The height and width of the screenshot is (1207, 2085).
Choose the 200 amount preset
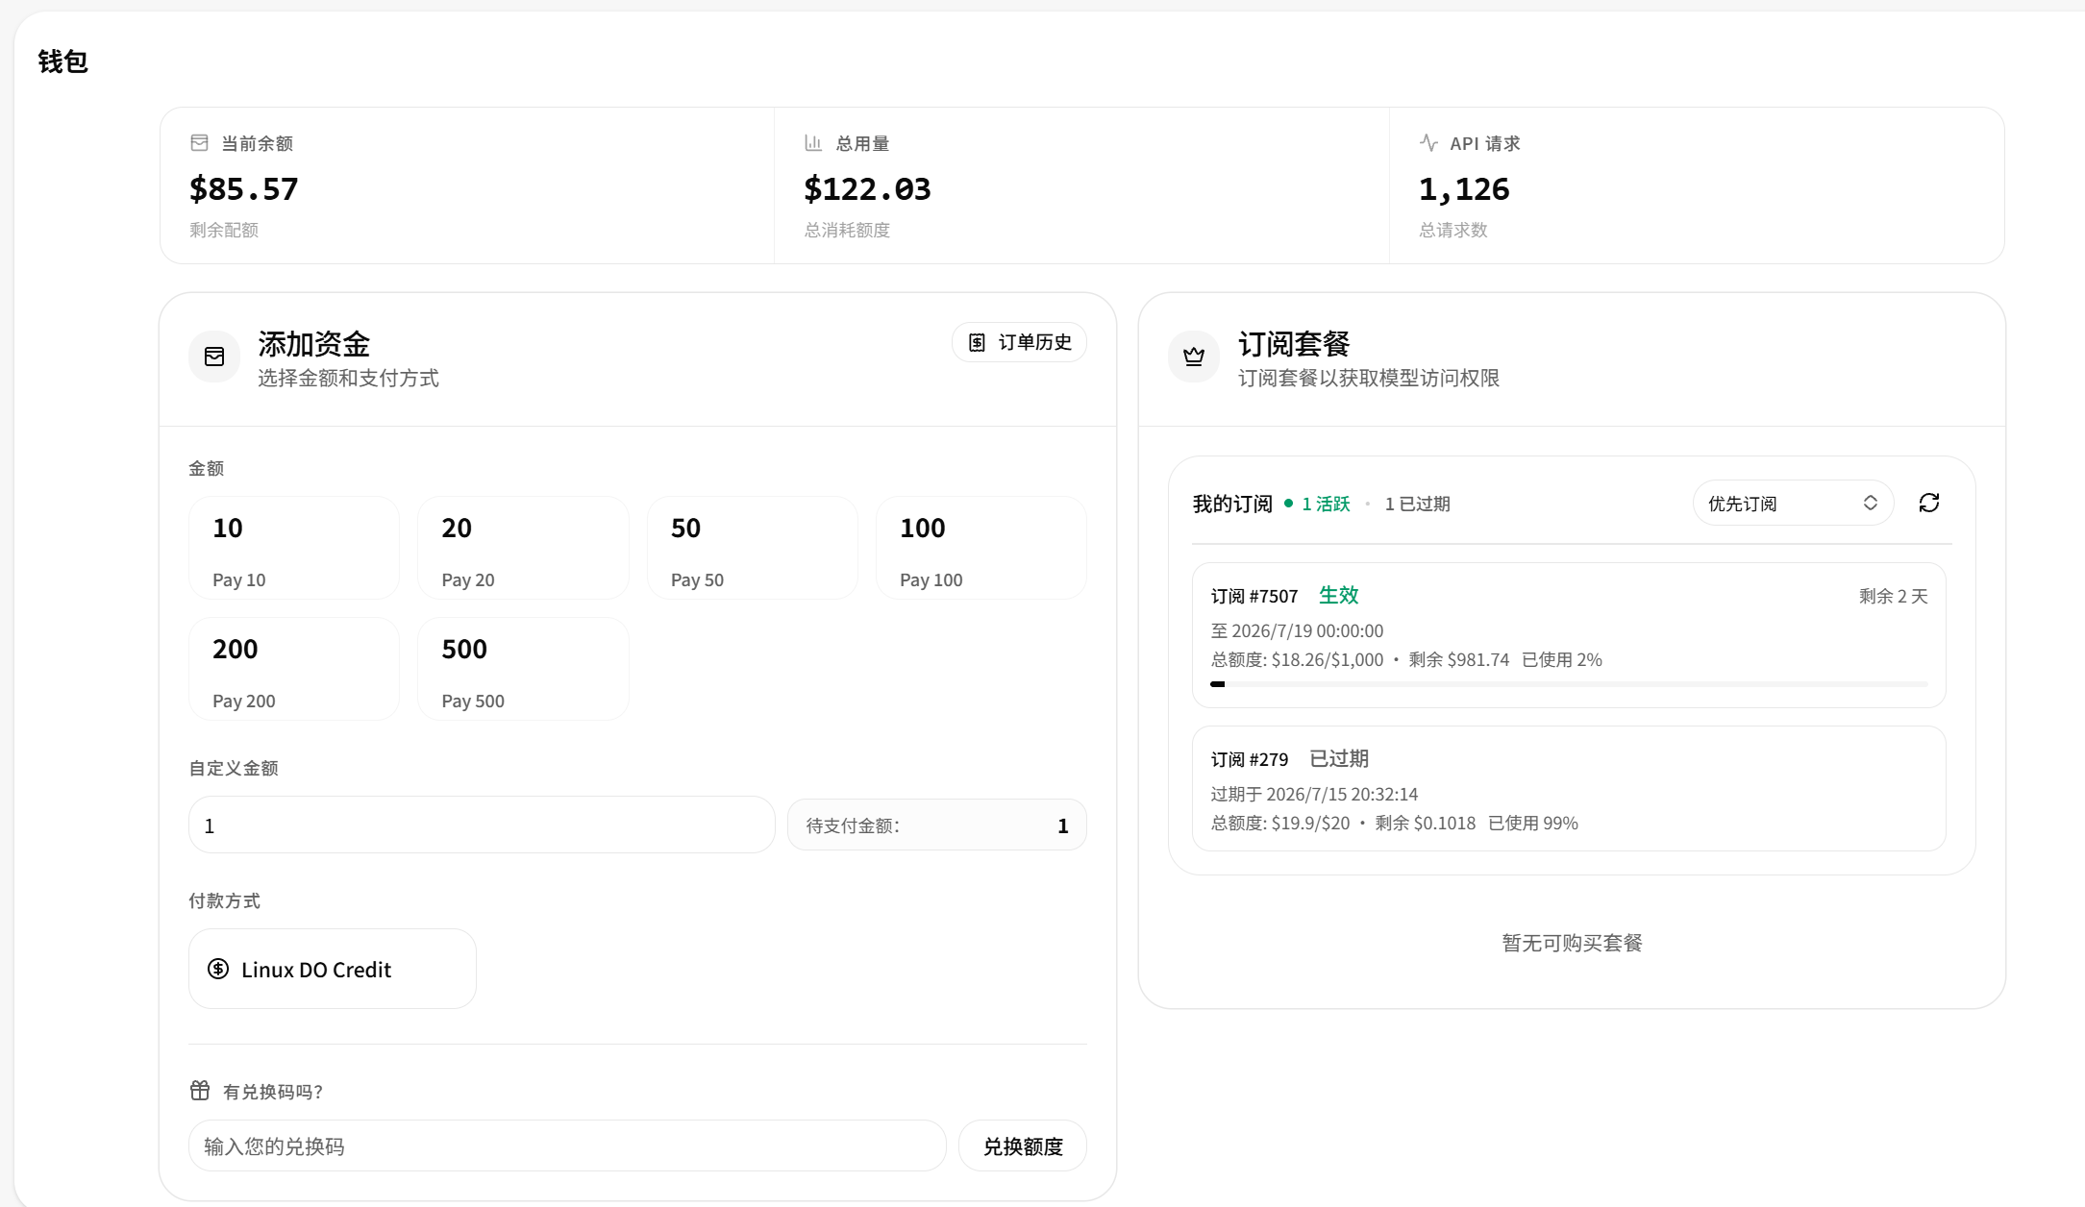(294, 669)
